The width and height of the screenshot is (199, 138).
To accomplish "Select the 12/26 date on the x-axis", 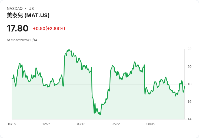I will (46, 124).
